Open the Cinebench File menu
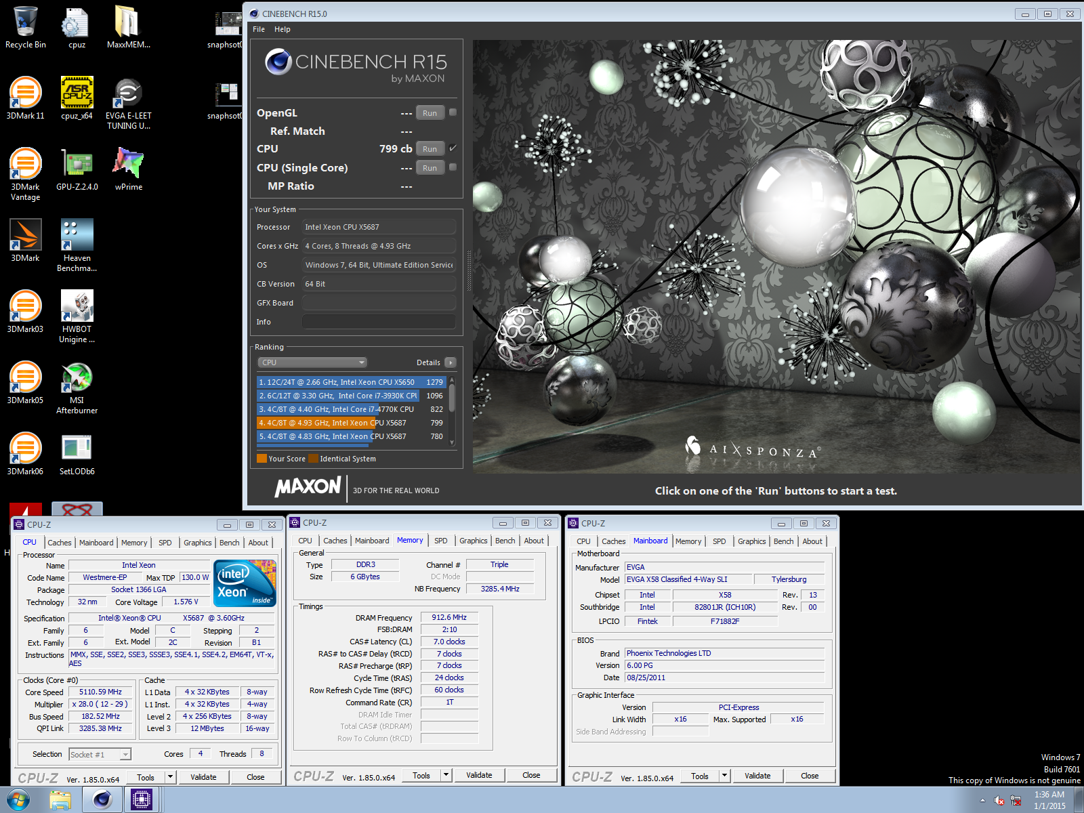This screenshot has width=1084, height=813. (x=259, y=29)
